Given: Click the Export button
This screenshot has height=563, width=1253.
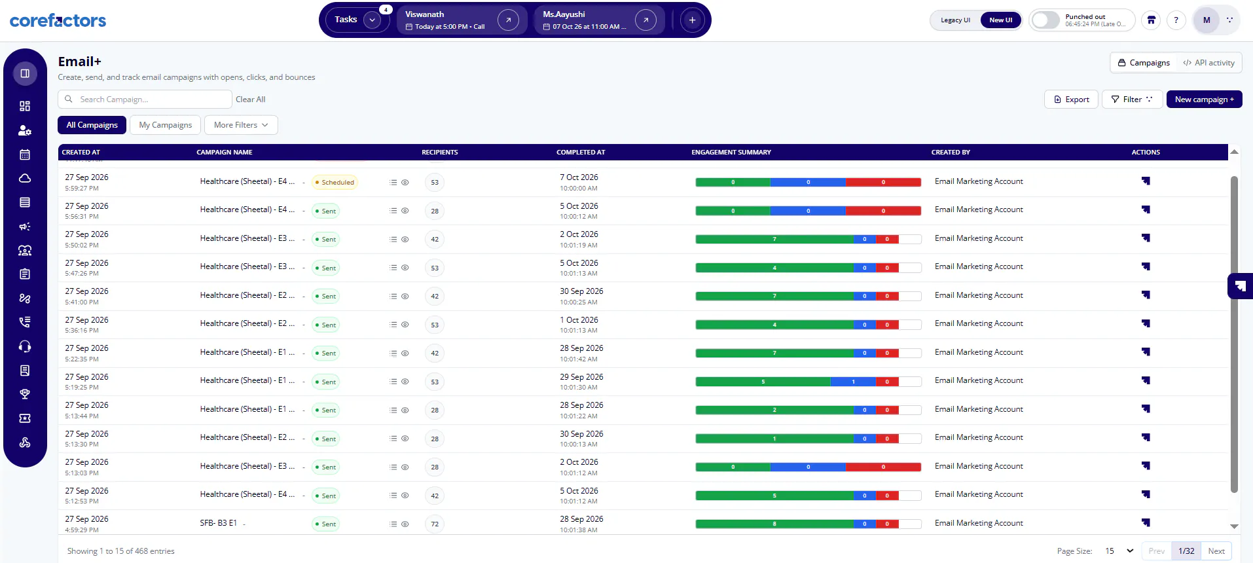Looking at the screenshot, I should (x=1071, y=100).
